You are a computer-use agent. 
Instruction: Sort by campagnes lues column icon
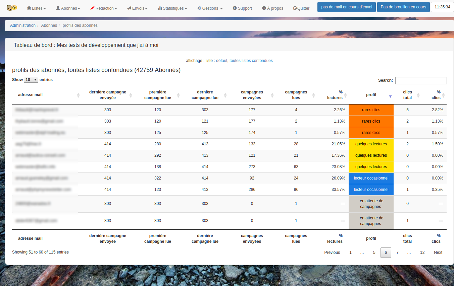314,95
